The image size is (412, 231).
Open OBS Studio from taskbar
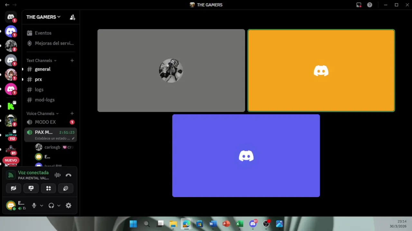pos(266,224)
